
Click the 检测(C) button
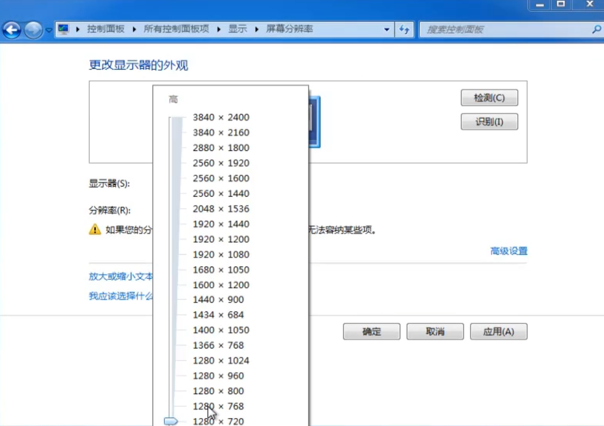[489, 98]
